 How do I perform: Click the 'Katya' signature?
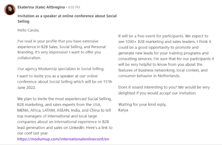pyautogui.click(x=123, y=110)
